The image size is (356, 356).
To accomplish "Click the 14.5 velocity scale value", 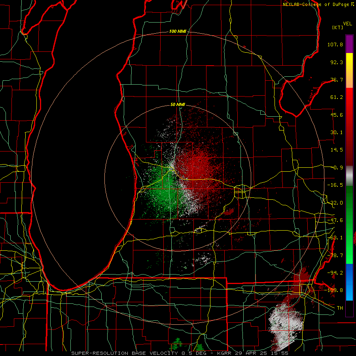I will point(337,150).
